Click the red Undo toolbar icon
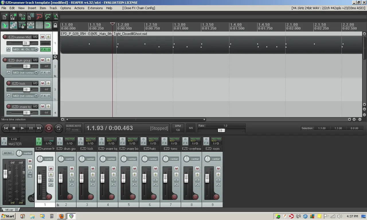This screenshot has width=367, height=220. [x=39, y=17]
